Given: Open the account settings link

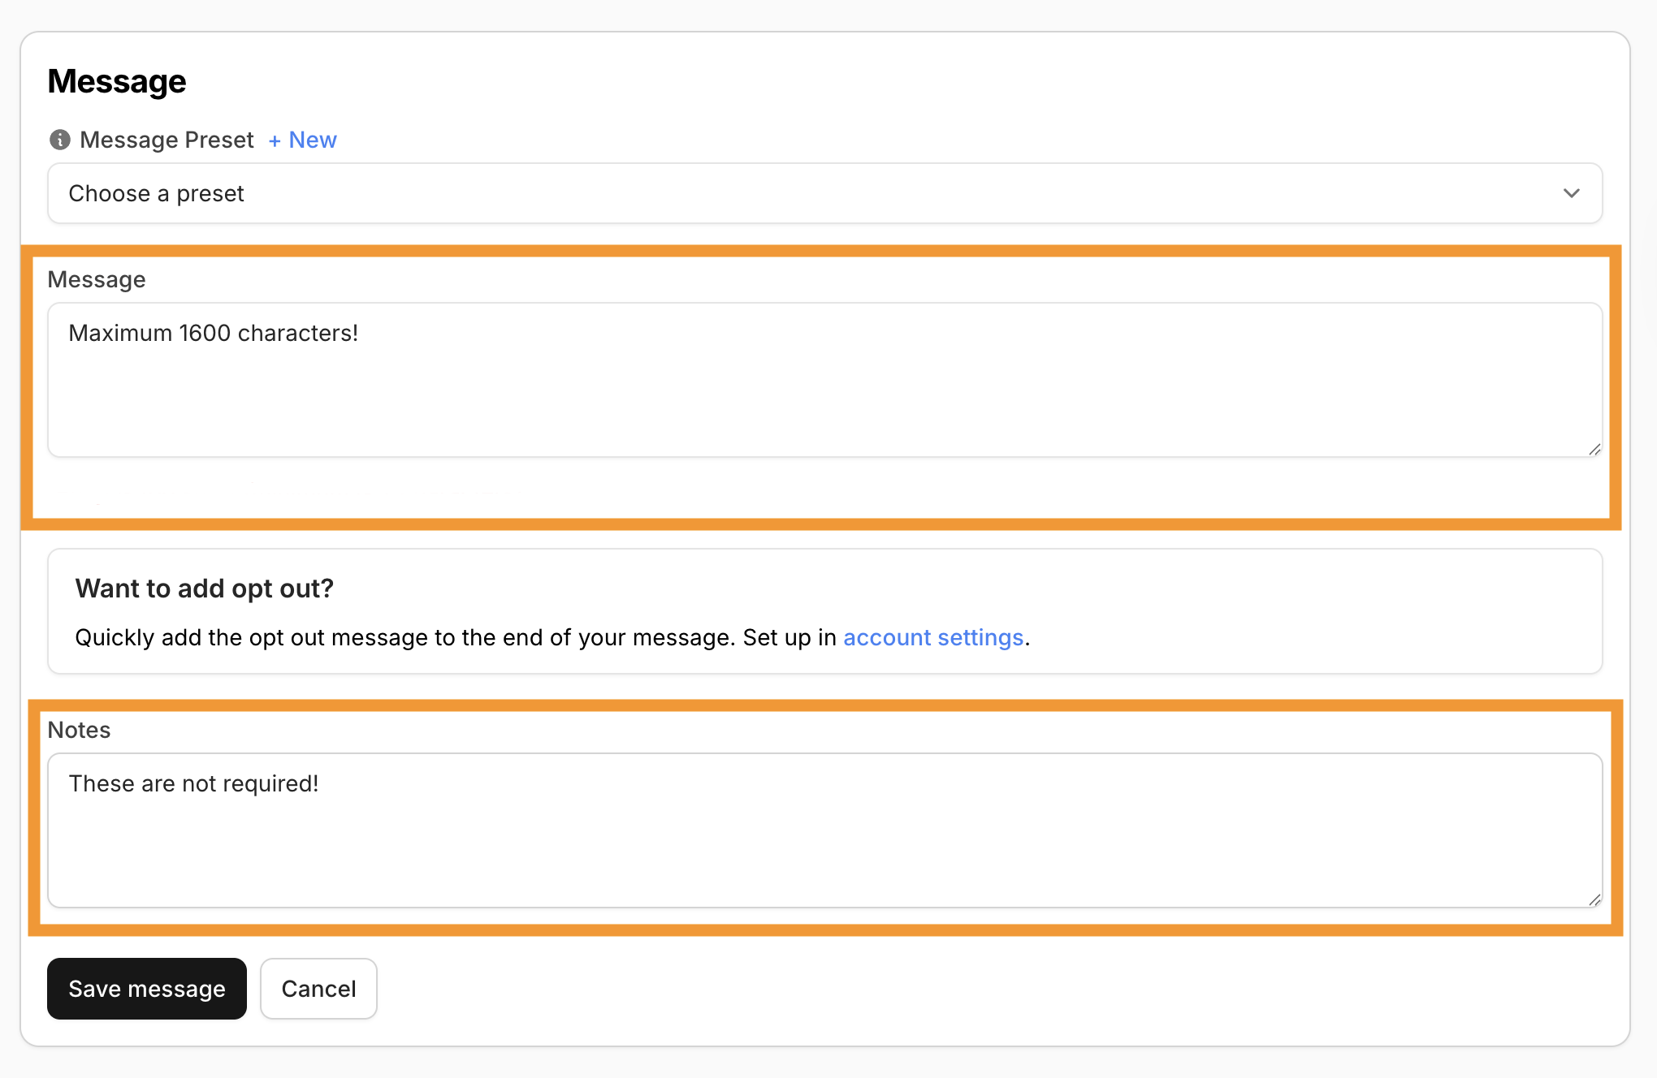Looking at the screenshot, I should click(x=932, y=637).
